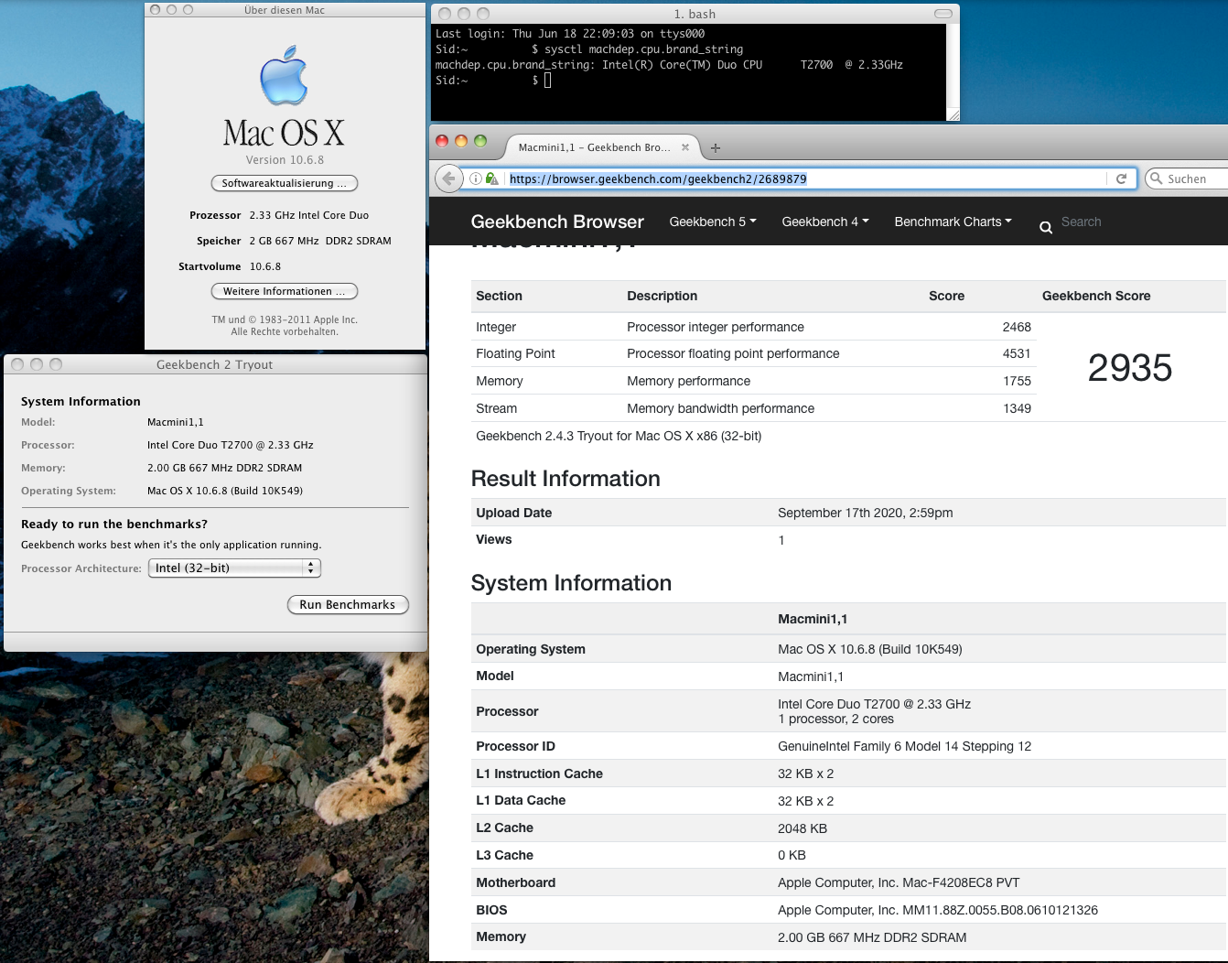Open a new tab with plus icon
Screen dimensions: 1228x963
[716, 147]
